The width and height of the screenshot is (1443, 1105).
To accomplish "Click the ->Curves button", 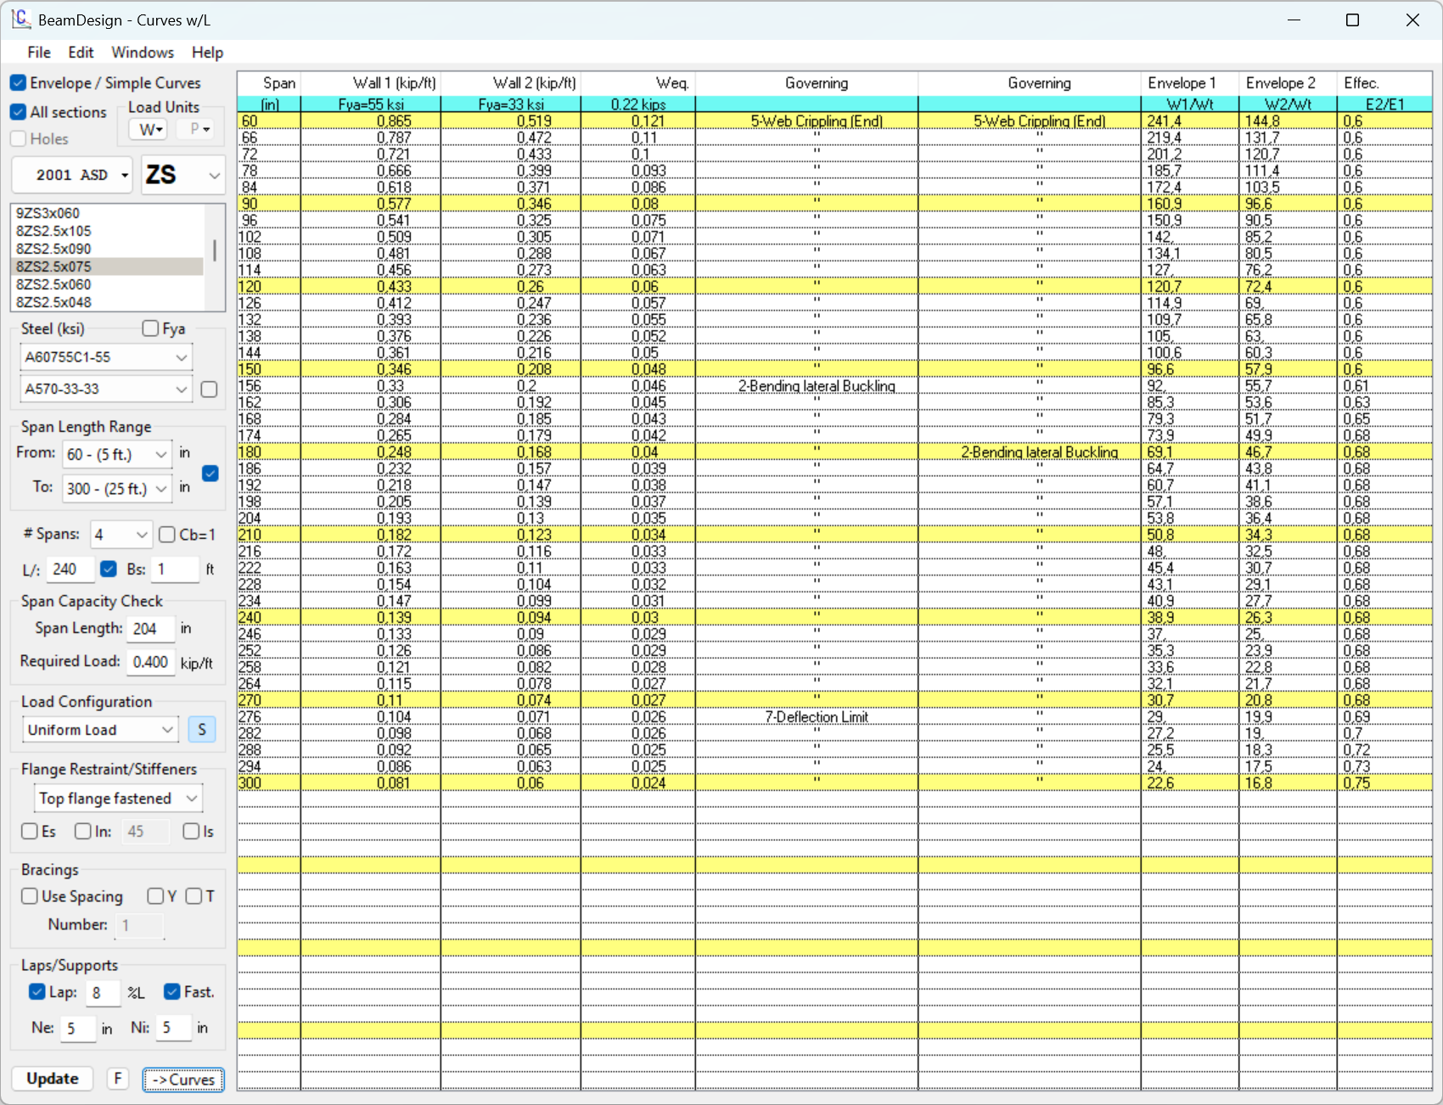I will [183, 1080].
